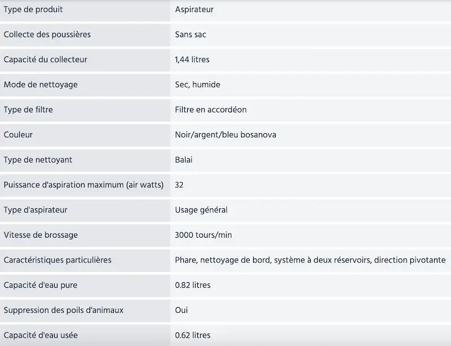Select the 'Usage général' value
The height and width of the screenshot is (346, 451).
pos(201,210)
